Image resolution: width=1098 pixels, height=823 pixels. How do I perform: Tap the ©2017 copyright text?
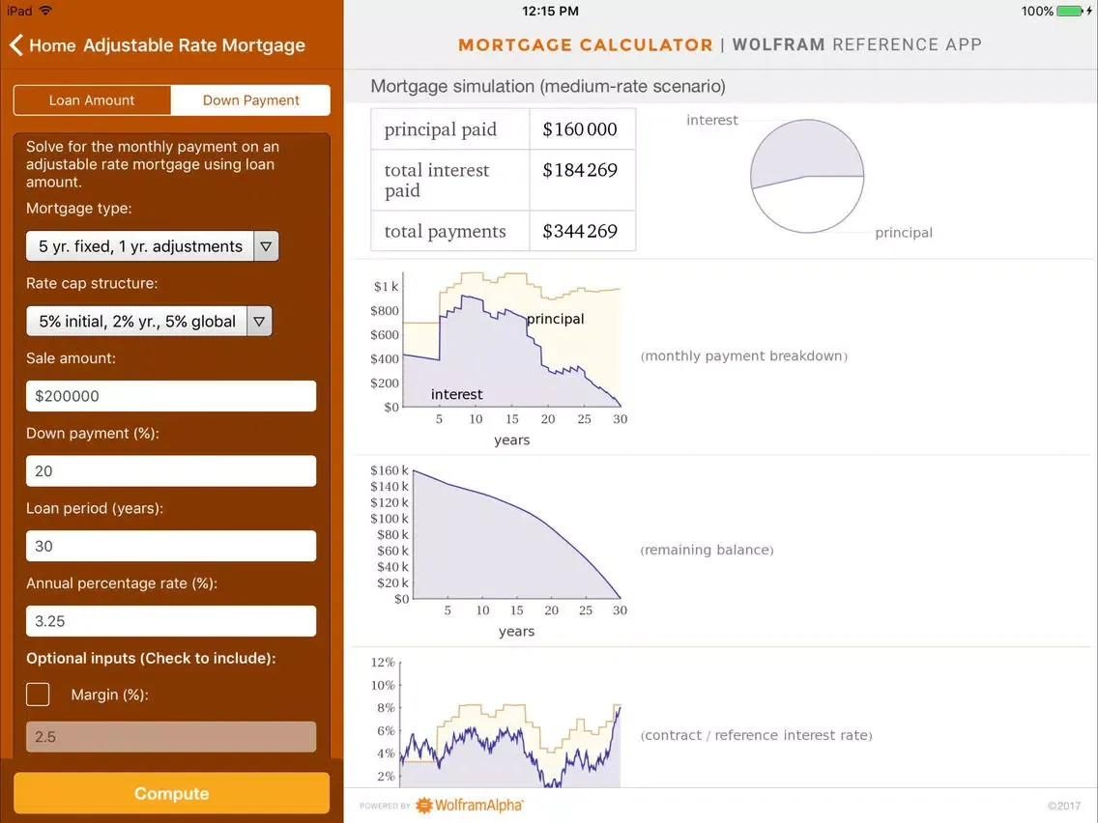tap(1063, 806)
